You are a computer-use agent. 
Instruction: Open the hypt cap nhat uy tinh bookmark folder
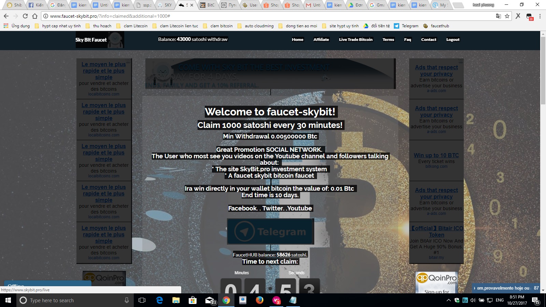58,26
